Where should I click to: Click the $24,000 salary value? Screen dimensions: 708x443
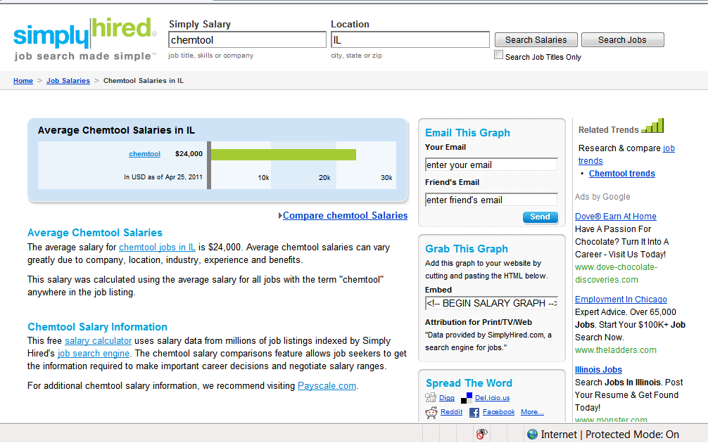[189, 154]
